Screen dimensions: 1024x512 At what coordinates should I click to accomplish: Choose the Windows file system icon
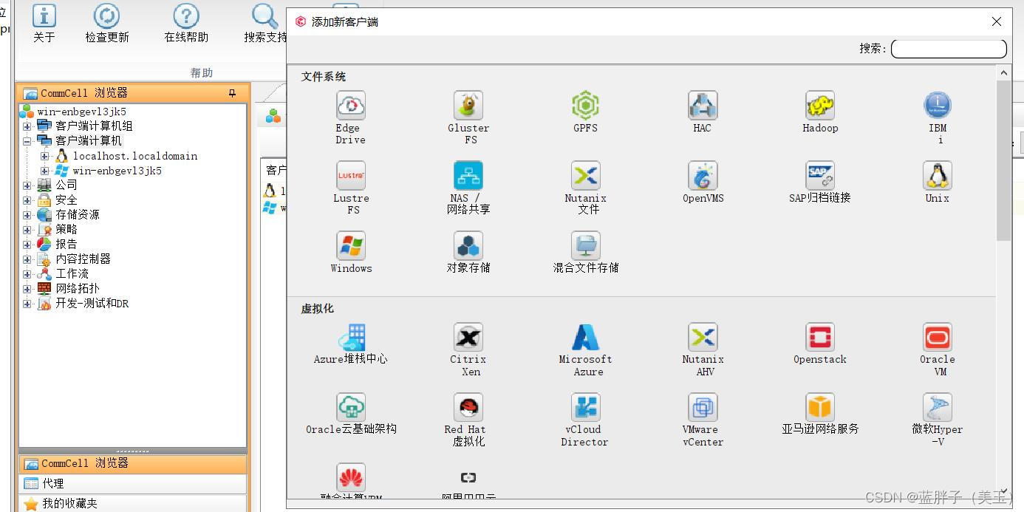351,246
